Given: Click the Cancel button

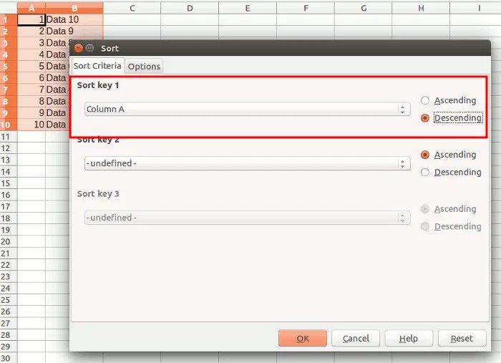Looking at the screenshot, I should click(356, 339).
